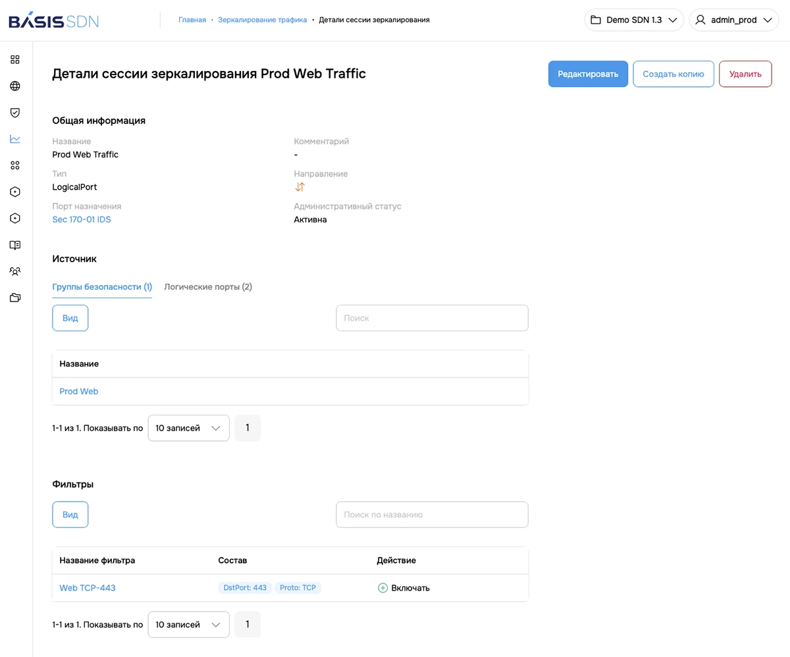The width and height of the screenshot is (790, 657).
Task: Focus the Поиск по названию filter field
Action: 432,515
